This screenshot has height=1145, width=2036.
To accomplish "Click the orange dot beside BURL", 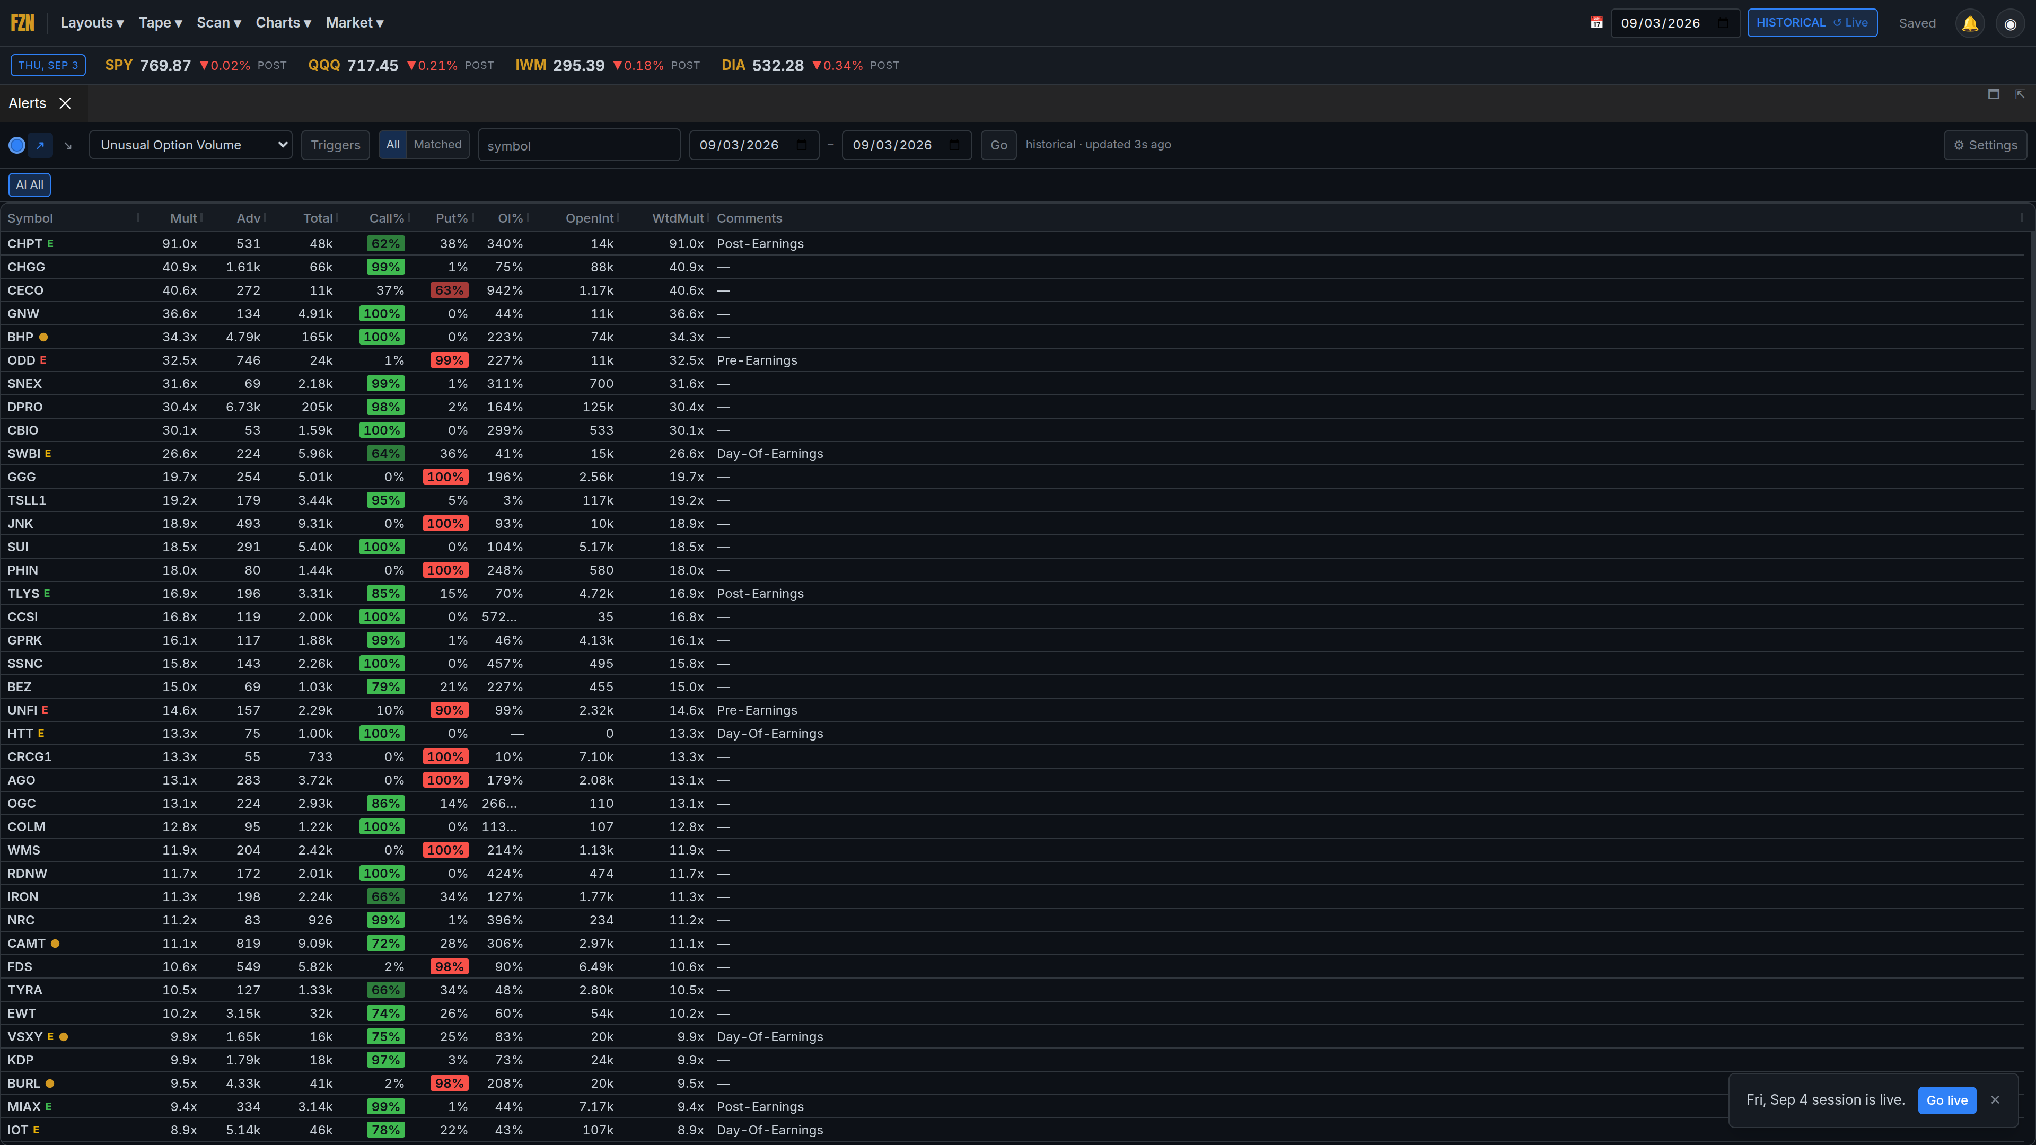I will pos(50,1084).
